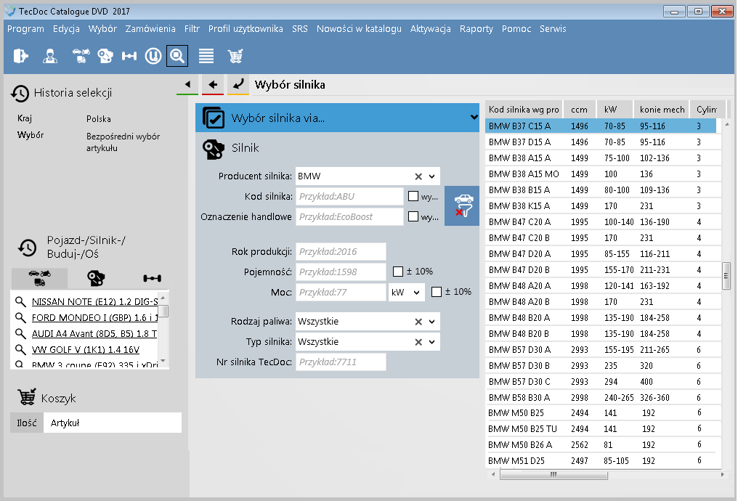Viewport: 738px width, 501px height.
Task: Enable ±10% tolerance for Pojemność
Action: [398, 272]
